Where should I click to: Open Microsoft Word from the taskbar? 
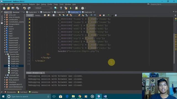tap(105, 97)
